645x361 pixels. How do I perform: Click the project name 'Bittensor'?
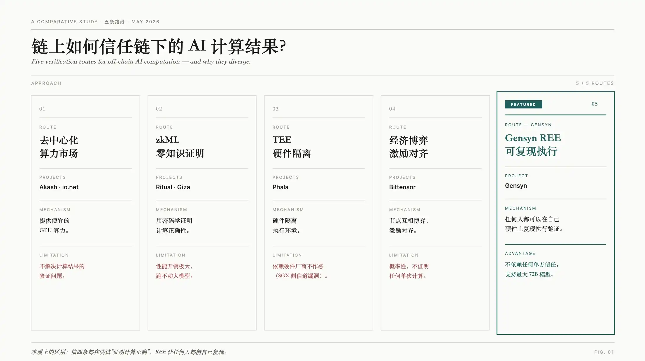[x=402, y=187]
